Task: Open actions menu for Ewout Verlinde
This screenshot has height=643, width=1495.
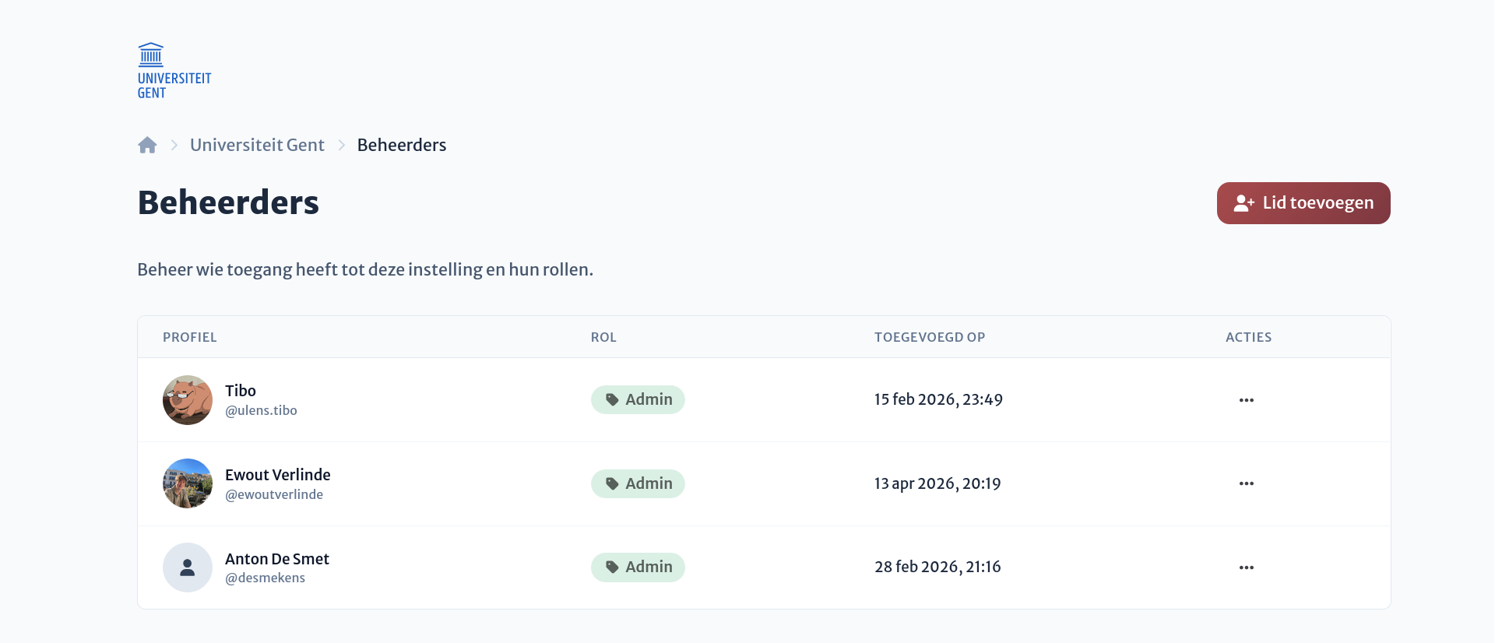Action: tap(1247, 483)
